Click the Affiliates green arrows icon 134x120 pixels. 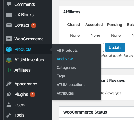9,70
